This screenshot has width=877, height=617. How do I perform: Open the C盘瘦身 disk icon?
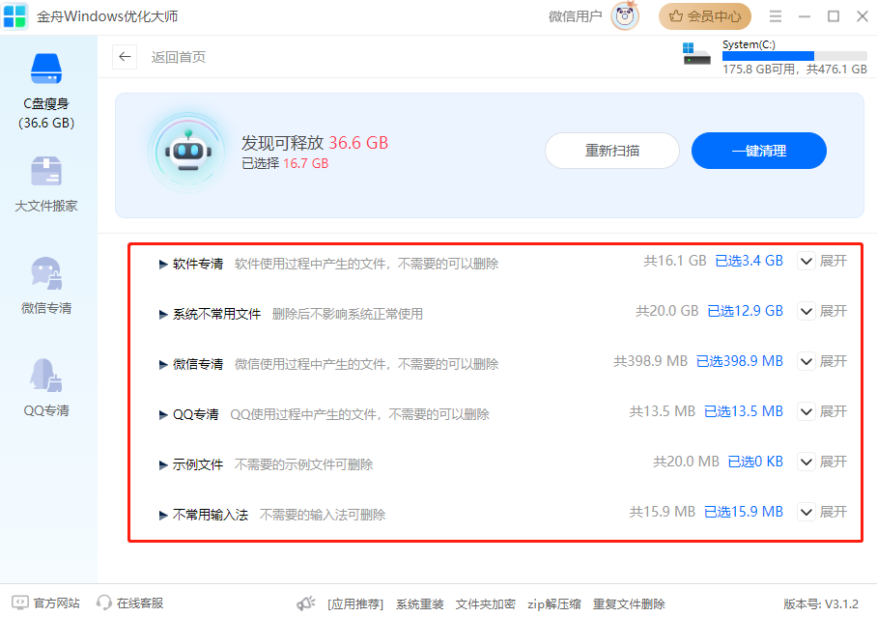coord(46,69)
